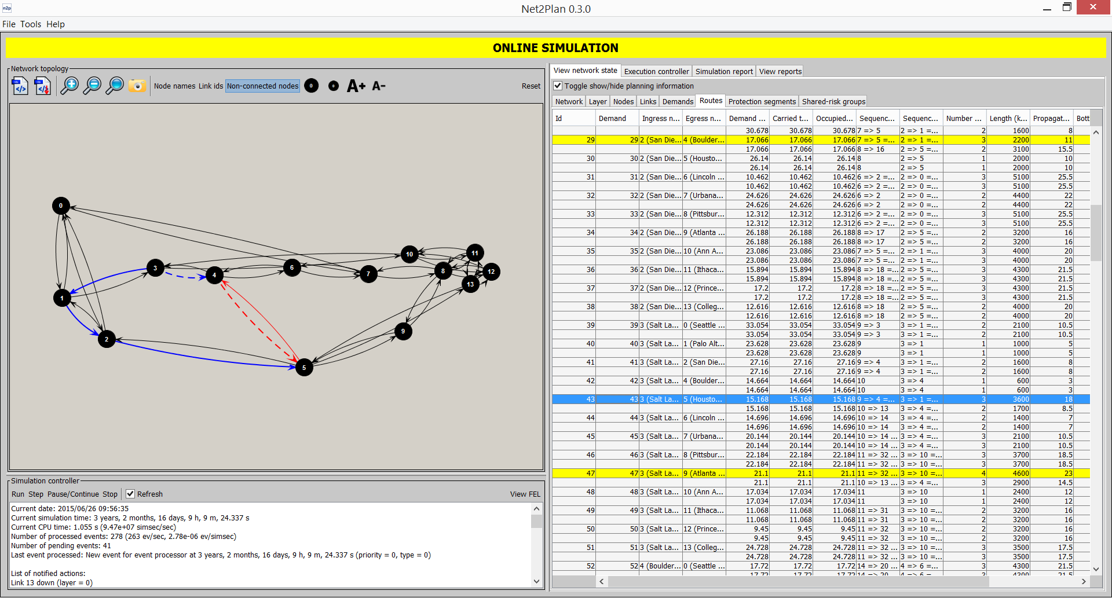
Task: Click the routes table vertical scrollbar
Action: pyautogui.click(x=1096, y=233)
